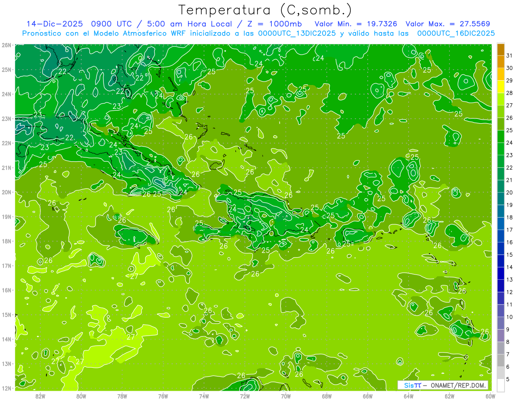
Task: Click the '60W' longitude axis label
Action: coord(490,396)
